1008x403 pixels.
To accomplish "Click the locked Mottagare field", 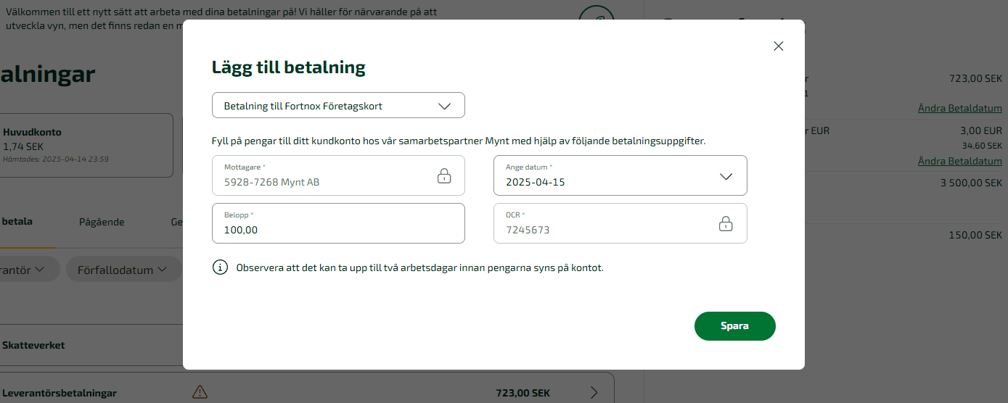I will click(x=338, y=175).
